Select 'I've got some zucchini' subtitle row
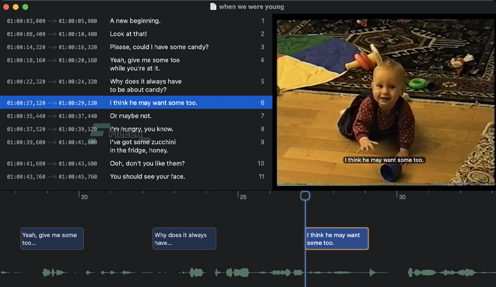Viewport: 496px width, 287px height. pos(136,146)
